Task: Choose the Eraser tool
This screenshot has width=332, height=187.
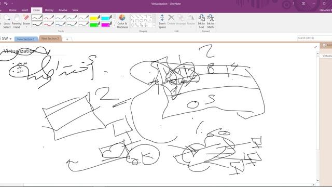Action: point(26,20)
